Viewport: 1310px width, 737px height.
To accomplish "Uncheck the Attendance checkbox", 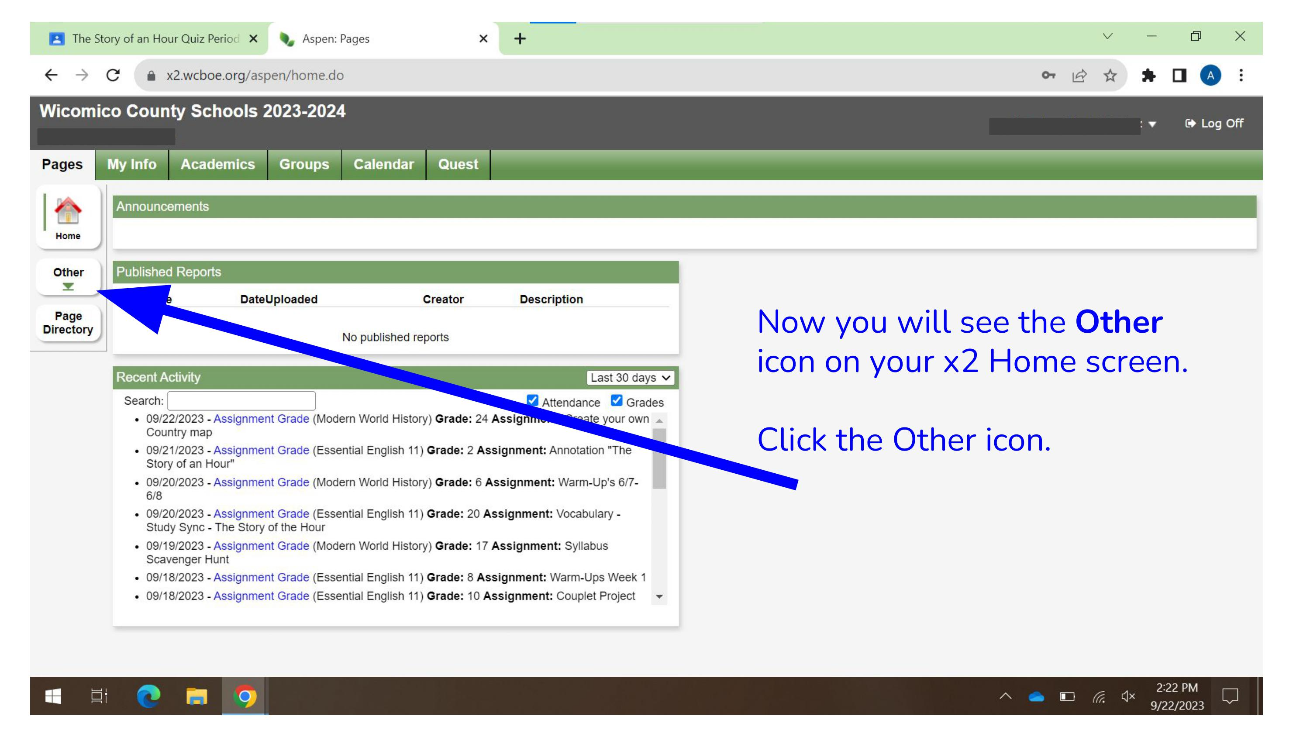I will click(532, 401).
